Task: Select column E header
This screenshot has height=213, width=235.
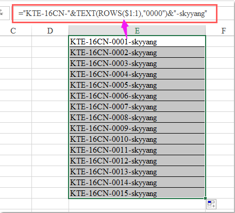Action: (137, 31)
